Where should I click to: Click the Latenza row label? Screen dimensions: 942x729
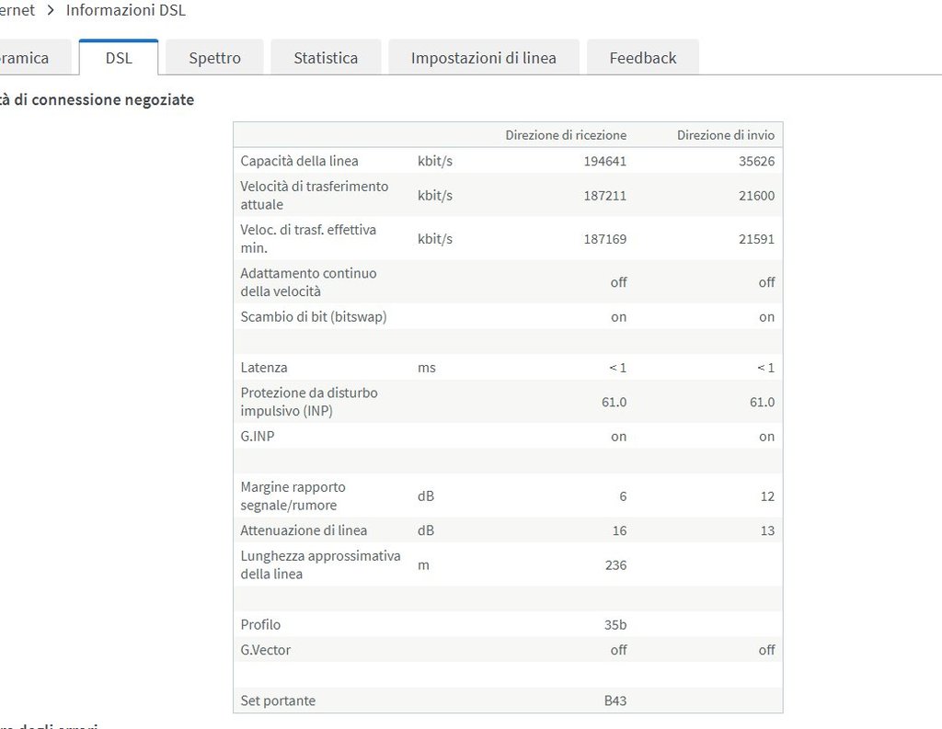(264, 368)
